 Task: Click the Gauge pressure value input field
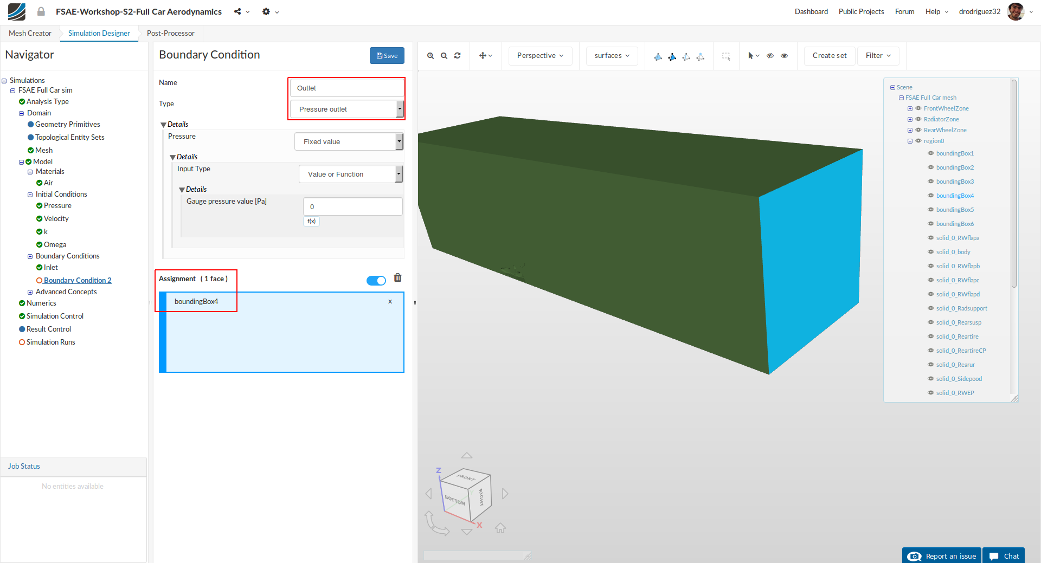click(x=352, y=206)
